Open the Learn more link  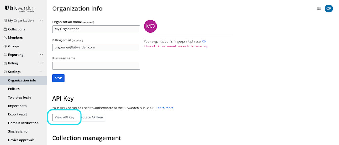pyautogui.click(x=165, y=108)
